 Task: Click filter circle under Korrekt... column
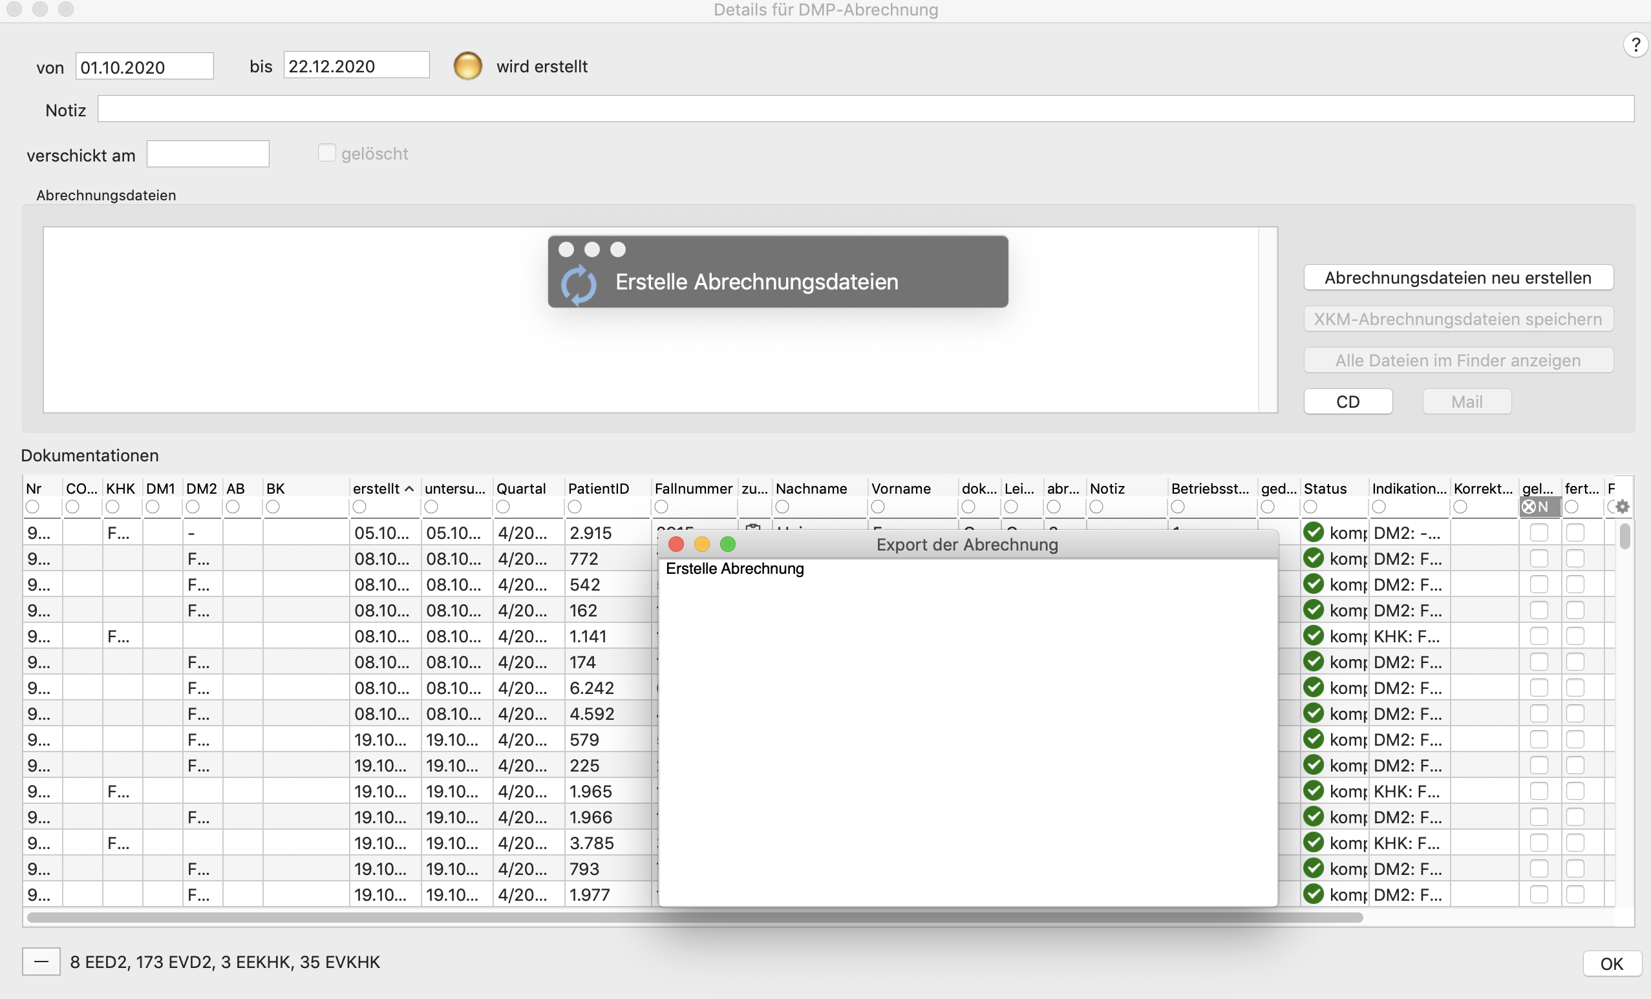pyautogui.click(x=1461, y=507)
